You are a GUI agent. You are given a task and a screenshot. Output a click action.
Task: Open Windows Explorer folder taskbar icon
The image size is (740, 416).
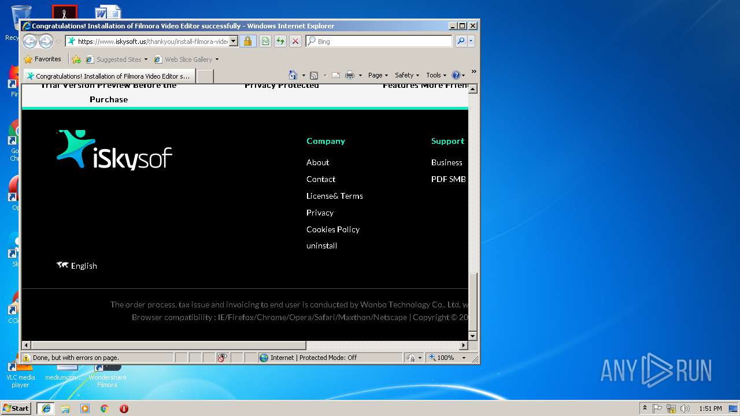tap(65, 408)
